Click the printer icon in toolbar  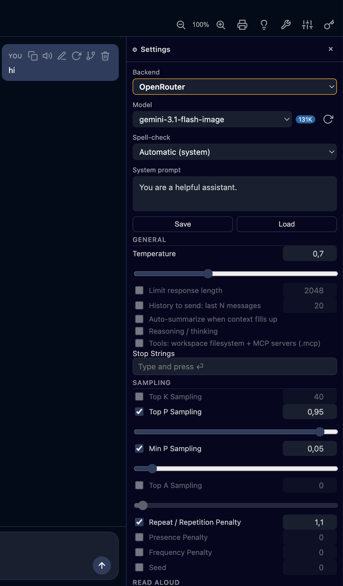click(x=242, y=25)
